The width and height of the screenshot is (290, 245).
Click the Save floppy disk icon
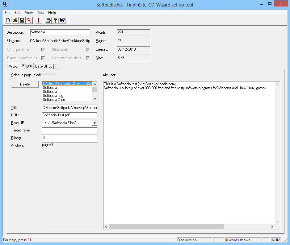[x=22, y=20]
